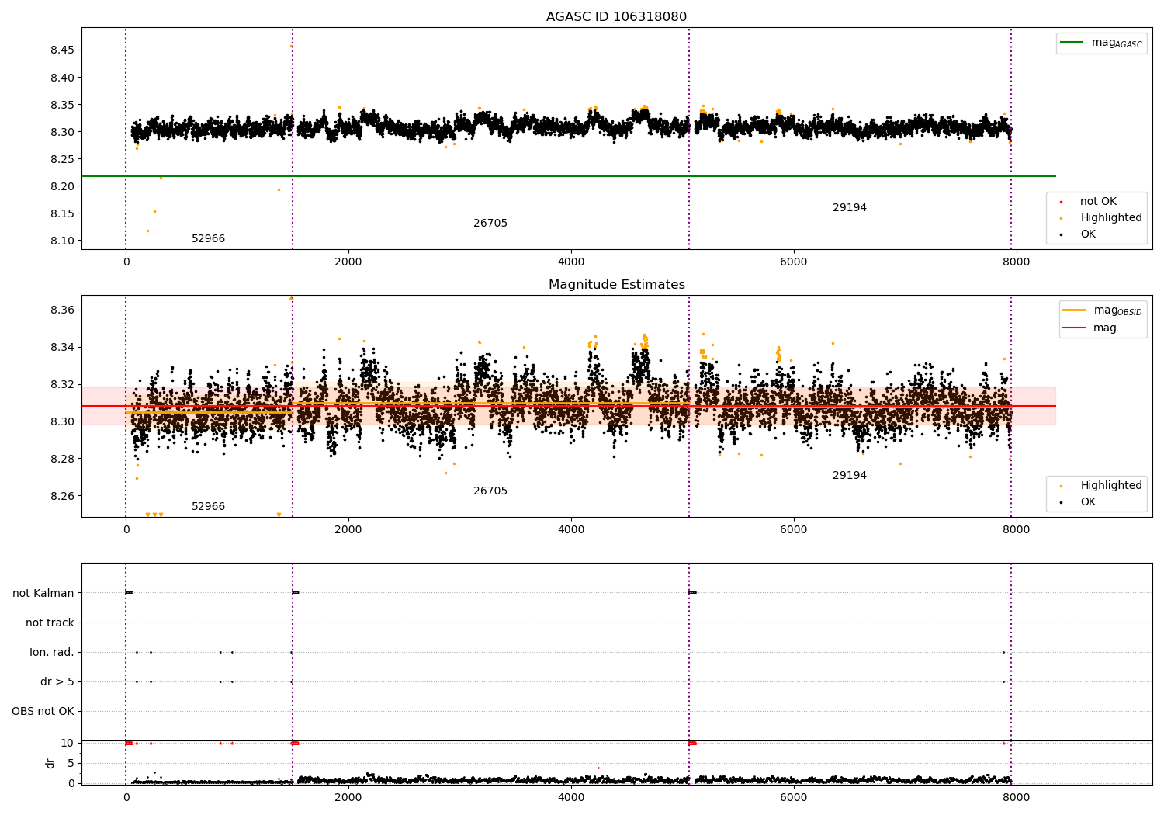Click the Magnitude Estimates subplot title

(x=617, y=285)
